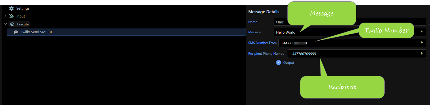Click the lightning icon in SMS Number From field
Viewport: 430px width, 105px height.
coord(422,43)
